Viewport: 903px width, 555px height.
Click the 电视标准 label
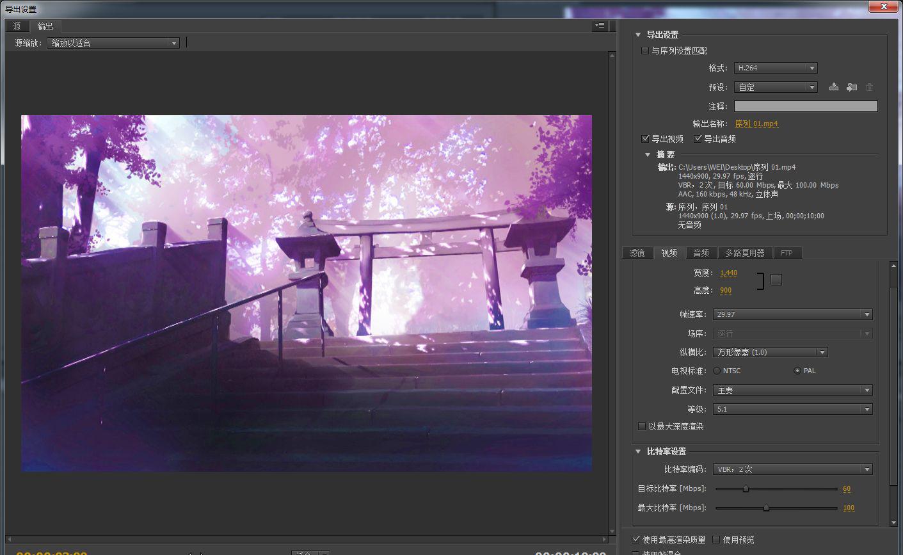689,371
